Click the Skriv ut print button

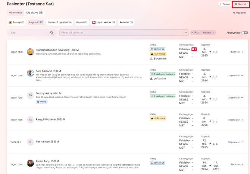(x=241, y=4)
